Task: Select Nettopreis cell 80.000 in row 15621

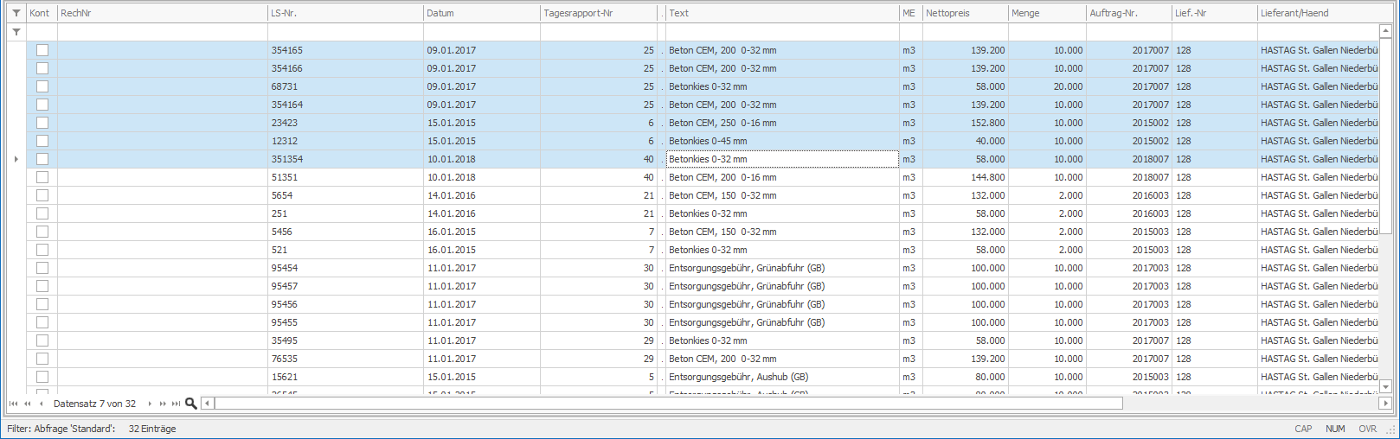Action: pos(966,377)
